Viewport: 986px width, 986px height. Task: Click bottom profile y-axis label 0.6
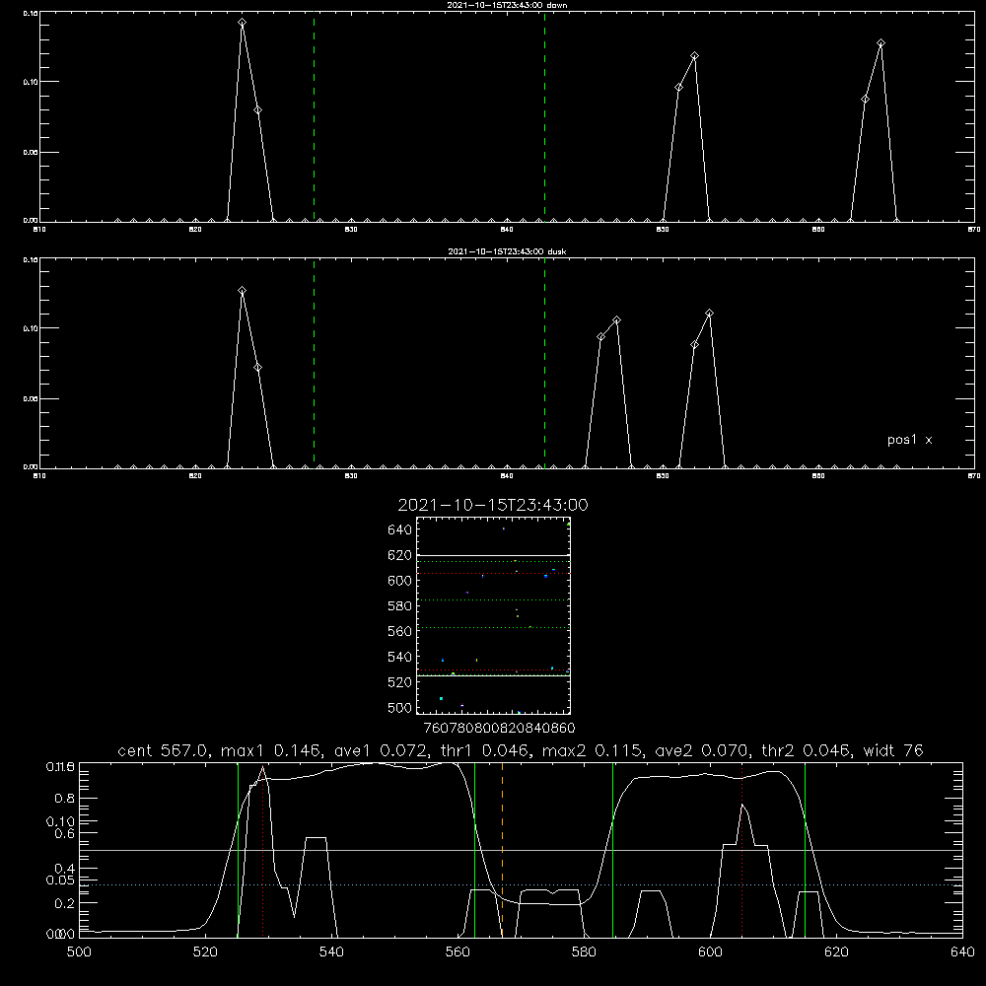pos(65,833)
